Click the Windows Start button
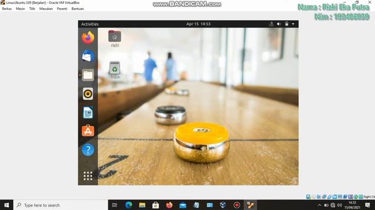Screen dimensions: 375x210 [x=6, y=205]
